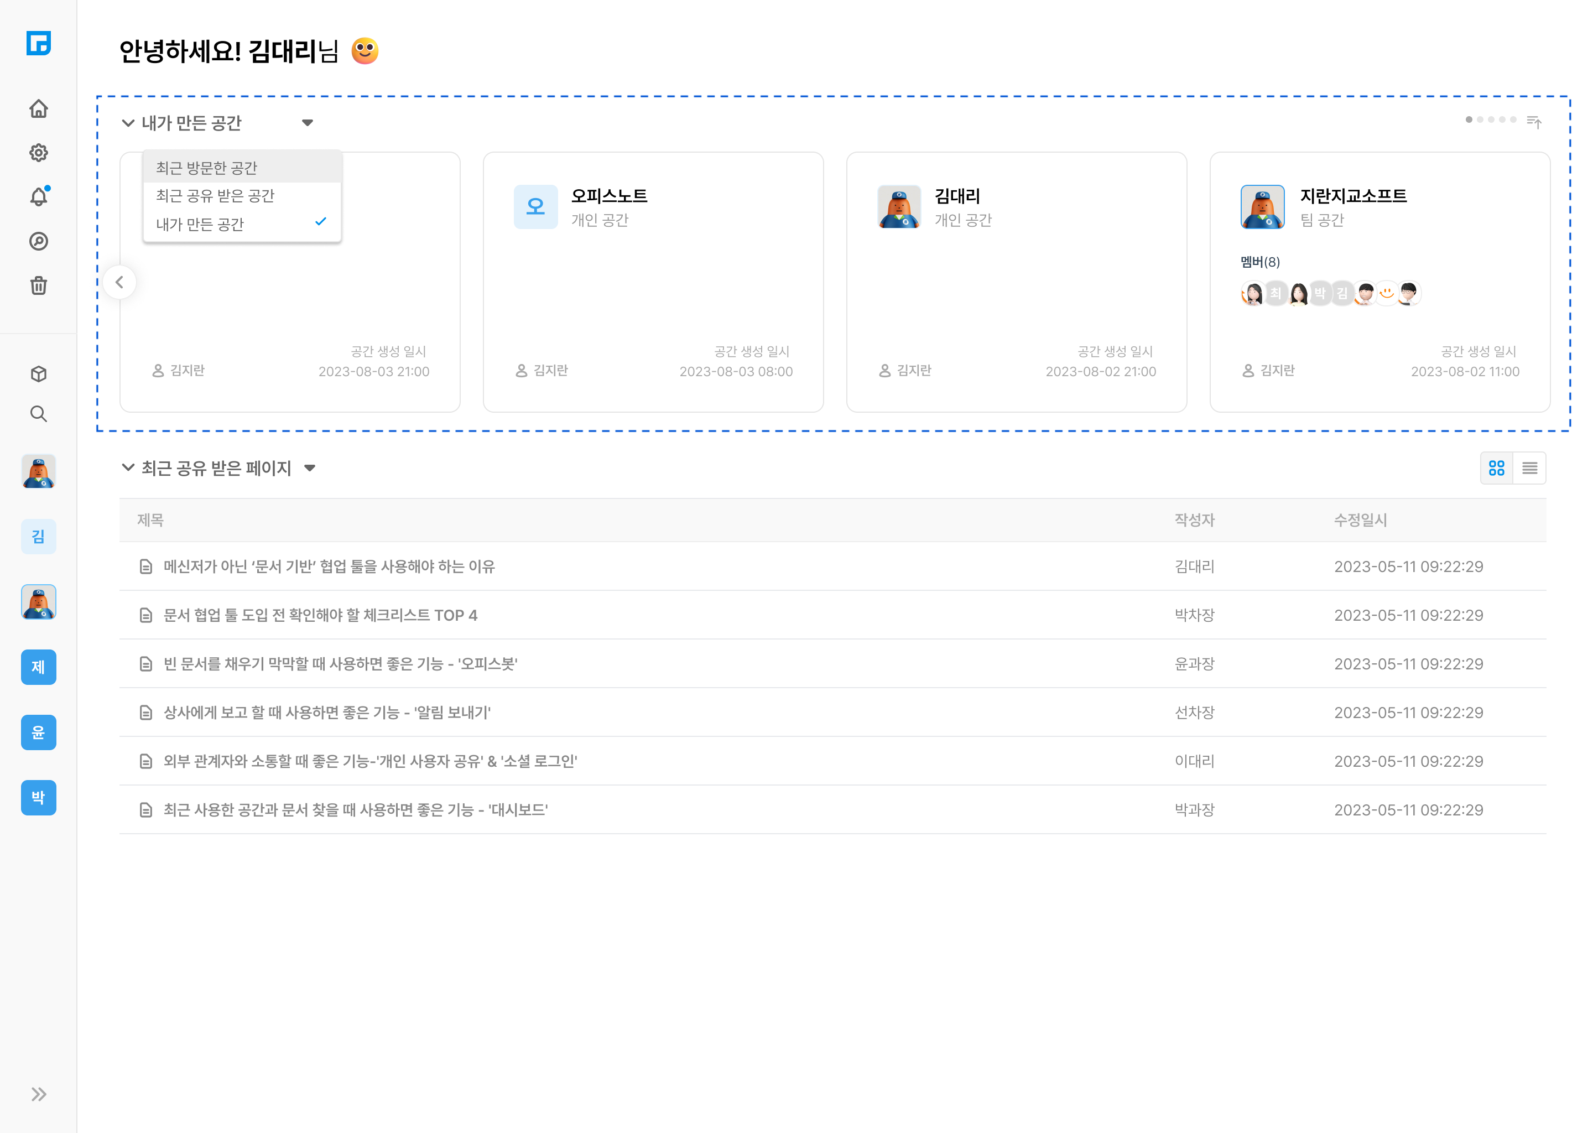Open the notifications bell icon
This screenshot has height=1133, width=1593.
coord(38,198)
